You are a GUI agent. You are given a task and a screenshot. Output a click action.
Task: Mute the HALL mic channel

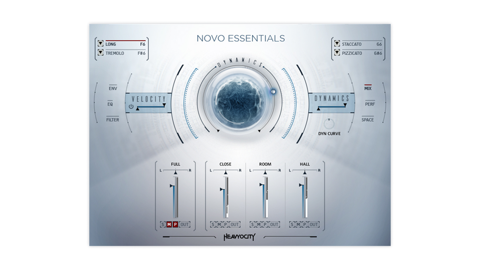click(x=298, y=225)
